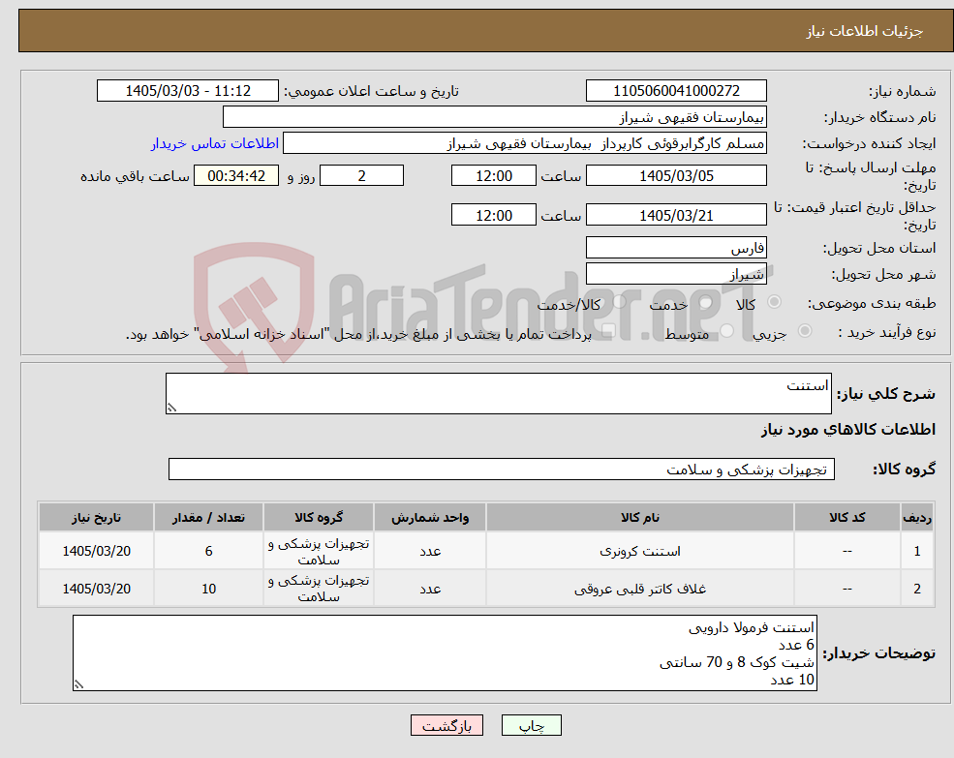Click the request creator field مسلم کارگرابرقوئی

[524, 143]
